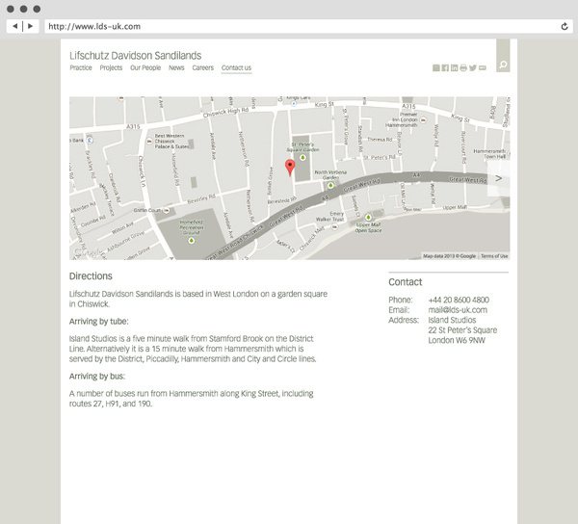Reload the page with refresh icon

click(x=564, y=27)
